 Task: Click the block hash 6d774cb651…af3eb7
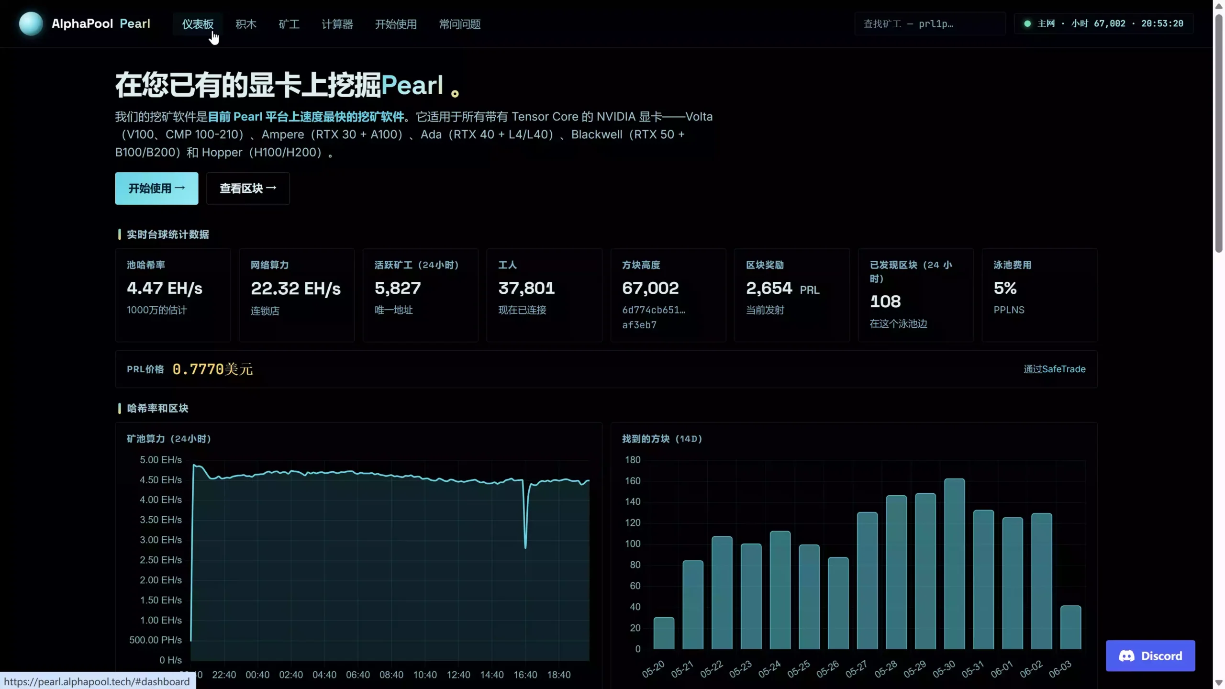click(x=654, y=317)
